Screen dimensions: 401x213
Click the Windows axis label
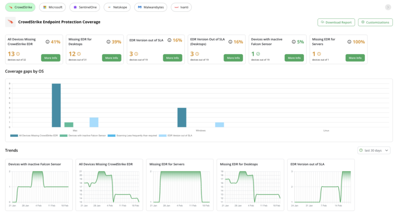click(x=200, y=131)
